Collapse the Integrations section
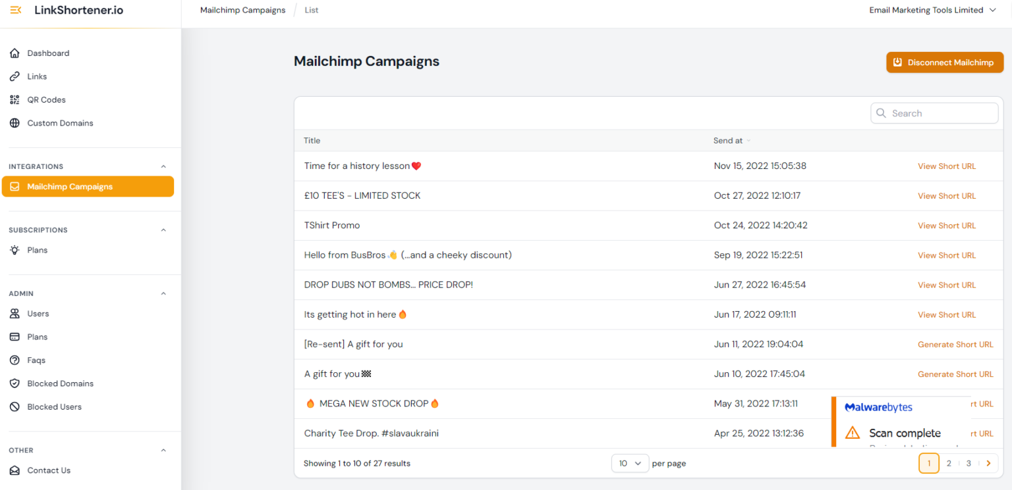Image resolution: width=1012 pixels, height=490 pixels. [x=163, y=167]
